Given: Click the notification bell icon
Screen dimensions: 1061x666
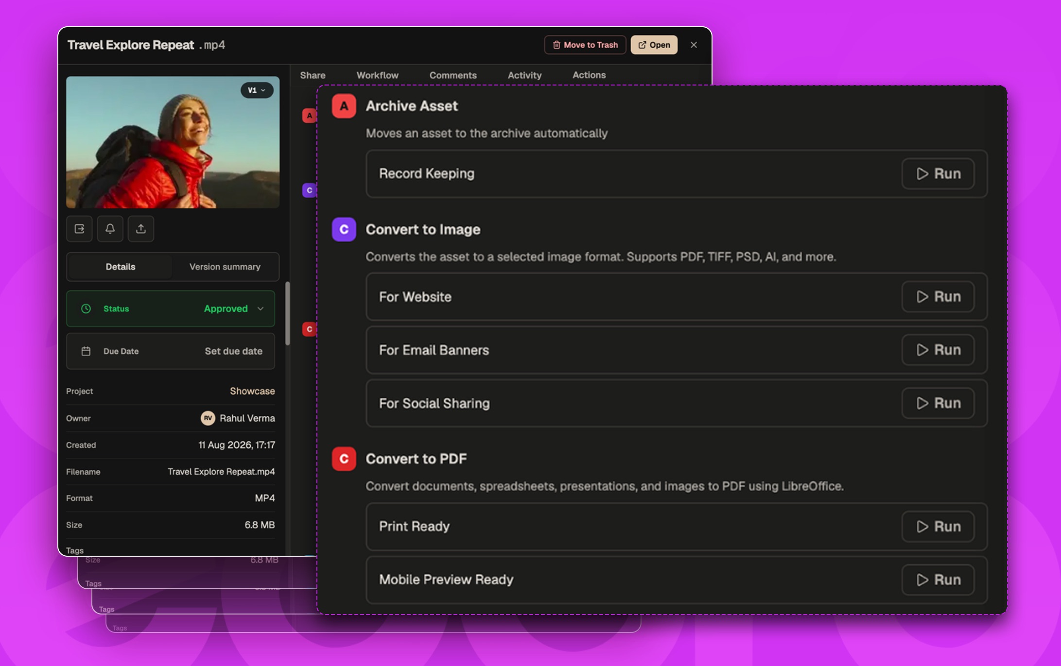Looking at the screenshot, I should click(x=110, y=229).
